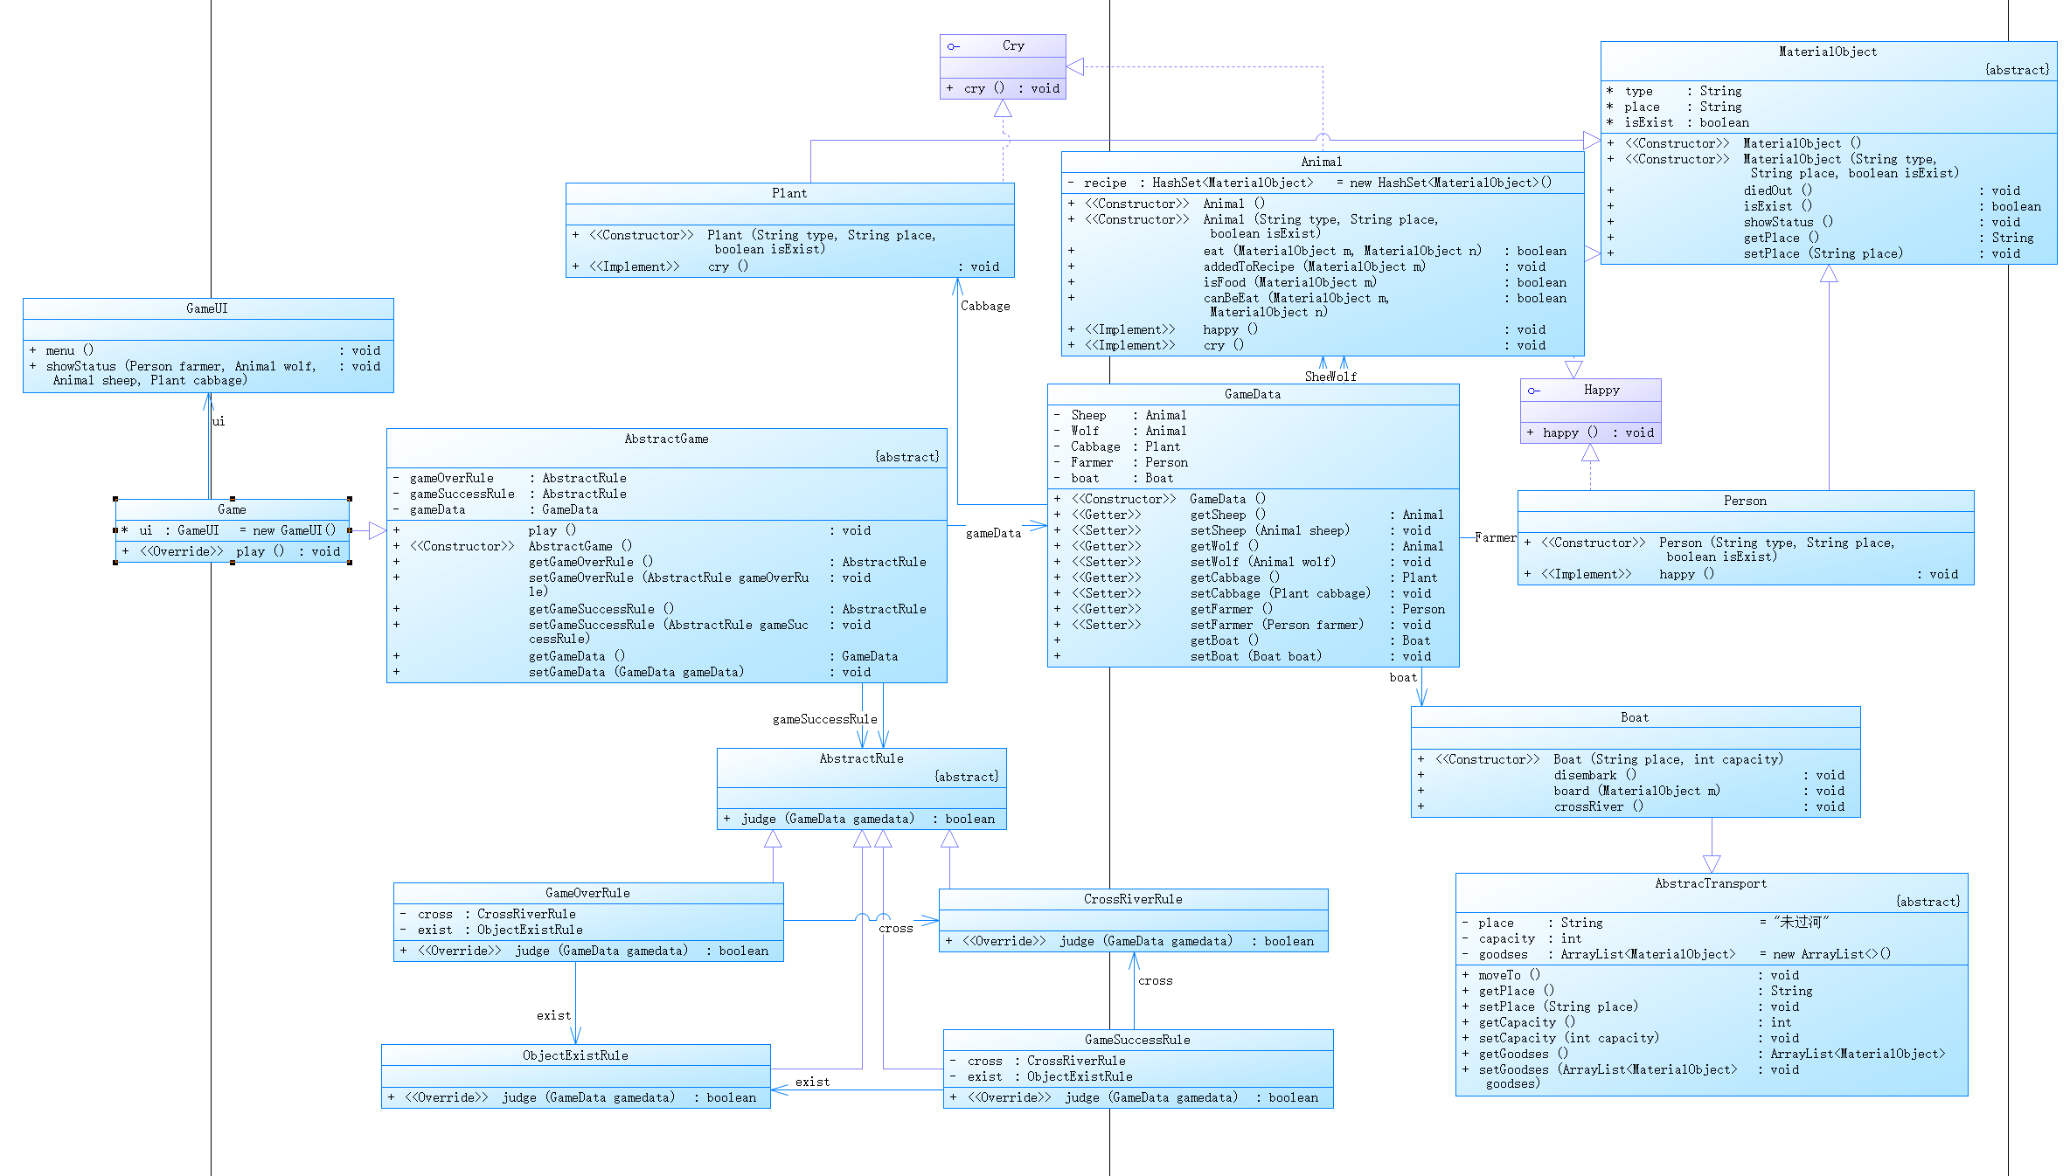Select the Plant class title
2070x1176 pixels.
coord(789,193)
